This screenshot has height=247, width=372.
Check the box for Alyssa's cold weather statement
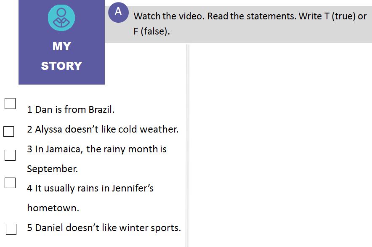coord(9,132)
